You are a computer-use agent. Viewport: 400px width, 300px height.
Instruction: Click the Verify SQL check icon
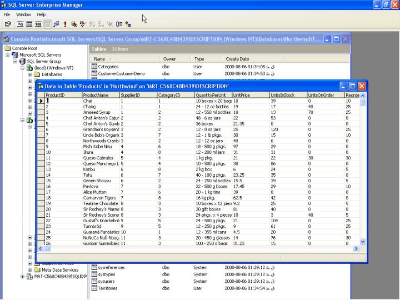tap(83, 24)
